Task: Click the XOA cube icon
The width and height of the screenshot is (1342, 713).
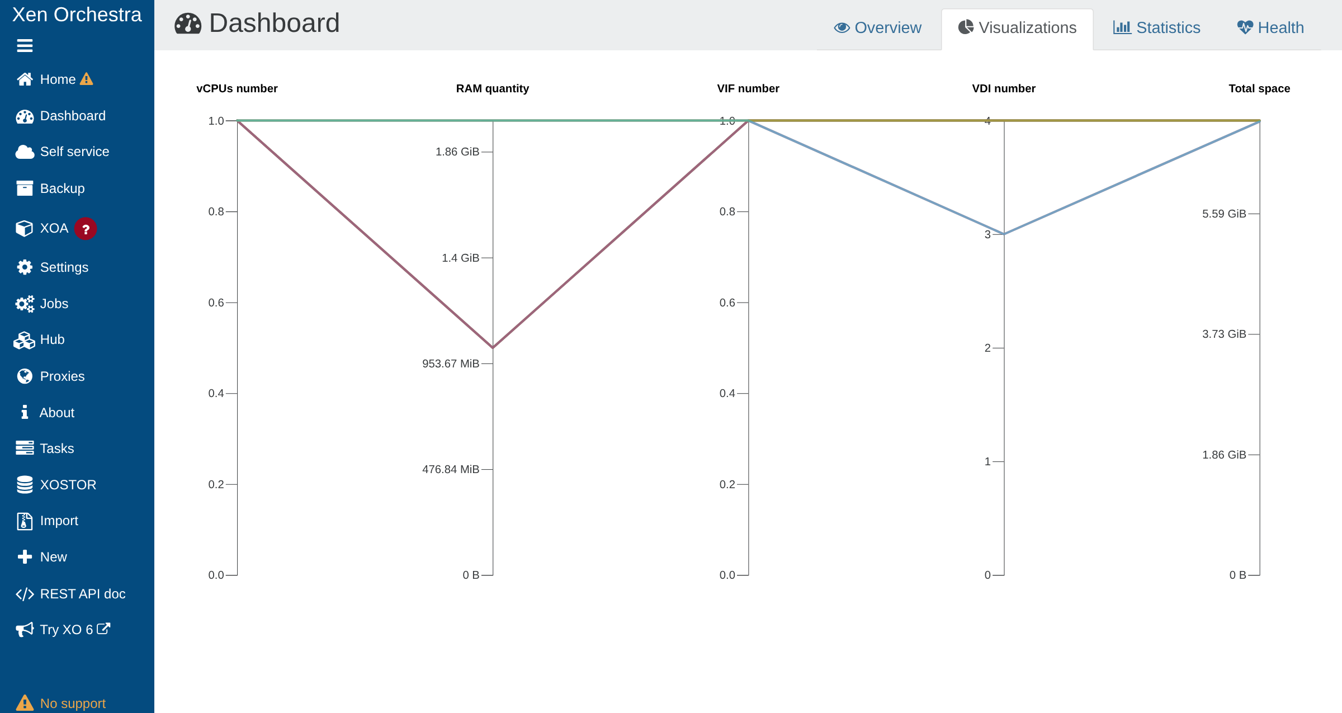Action: tap(25, 228)
